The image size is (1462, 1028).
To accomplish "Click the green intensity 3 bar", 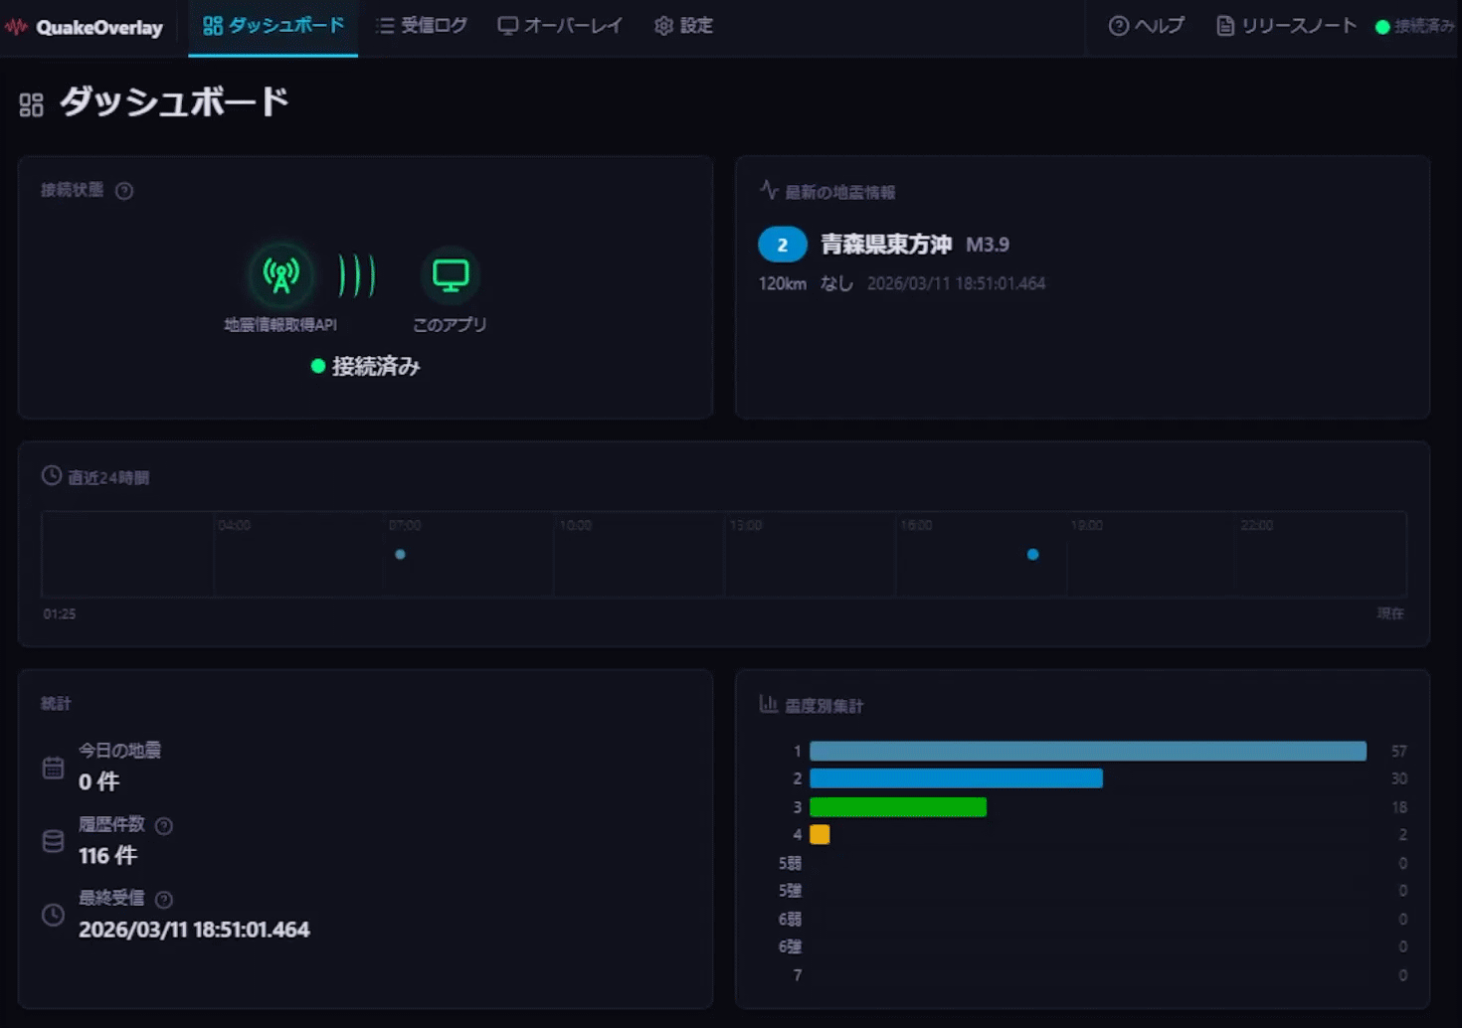I will pyautogui.click(x=898, y=807).
